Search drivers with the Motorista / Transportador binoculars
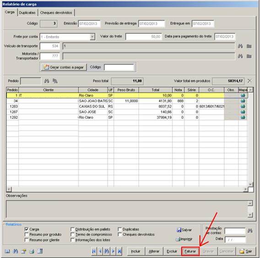The image size is (260, 258). (240, 56)
